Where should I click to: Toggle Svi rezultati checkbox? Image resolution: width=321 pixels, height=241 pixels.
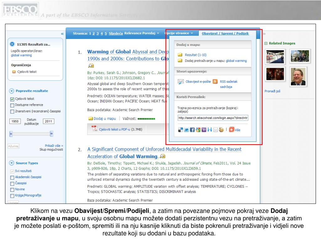pyautogui.click(x=12, y=171)
